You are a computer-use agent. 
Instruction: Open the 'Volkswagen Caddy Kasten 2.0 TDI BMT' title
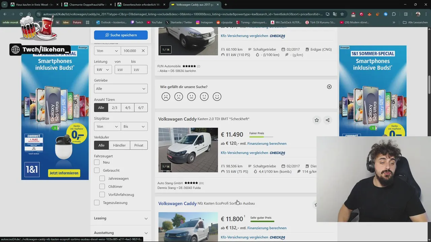(204, 119)
